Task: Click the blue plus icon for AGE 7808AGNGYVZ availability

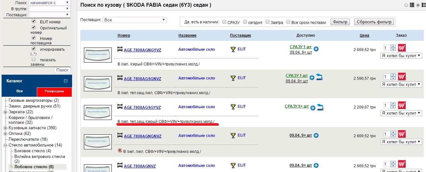Action: tap(316, 49)
